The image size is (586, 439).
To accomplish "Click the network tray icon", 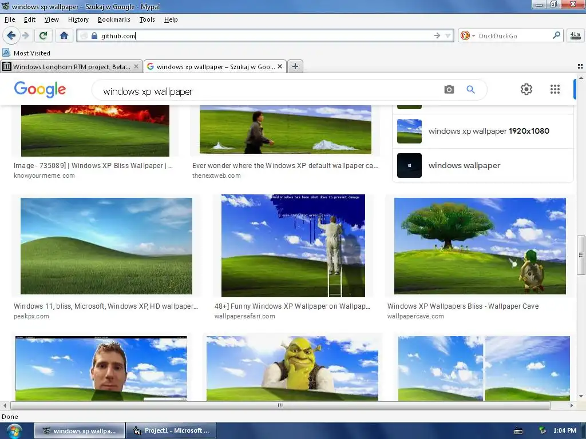I will click(x=543, y=431).
